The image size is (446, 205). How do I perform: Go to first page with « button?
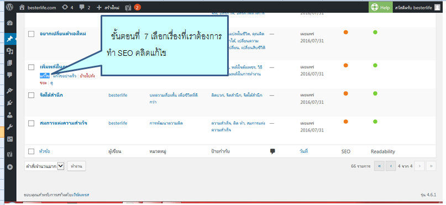point(380,166)
